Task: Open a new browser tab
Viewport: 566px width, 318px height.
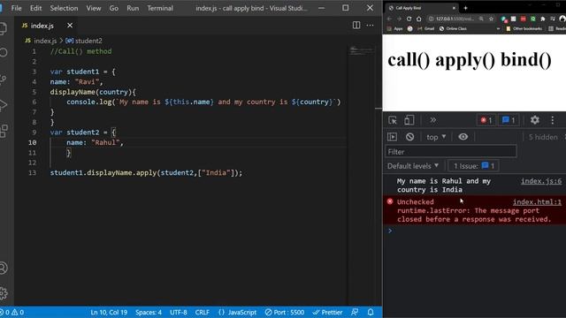Action: [465, 8]
